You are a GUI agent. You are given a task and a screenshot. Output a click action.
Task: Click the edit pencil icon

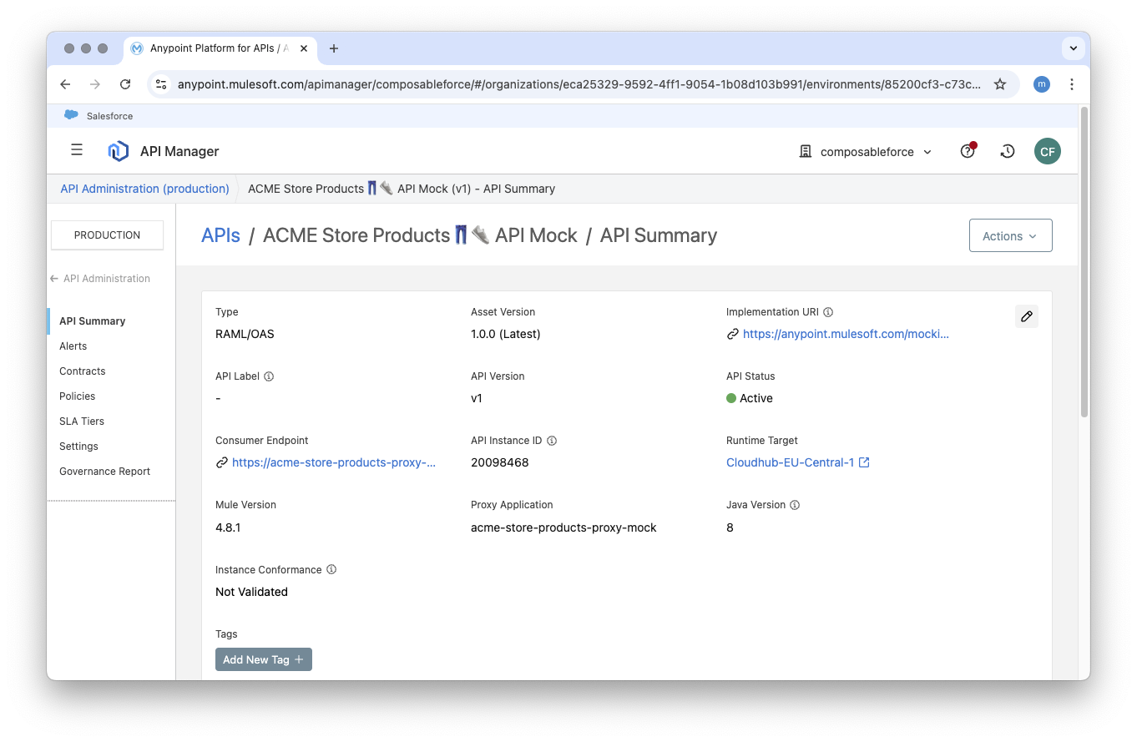click(1027, 316)
